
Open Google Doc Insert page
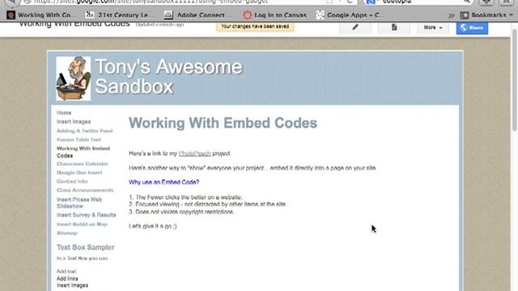click(79, 172)
